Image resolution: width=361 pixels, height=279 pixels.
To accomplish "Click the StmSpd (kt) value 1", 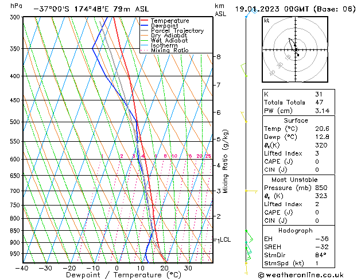I will tap(317, 263).
